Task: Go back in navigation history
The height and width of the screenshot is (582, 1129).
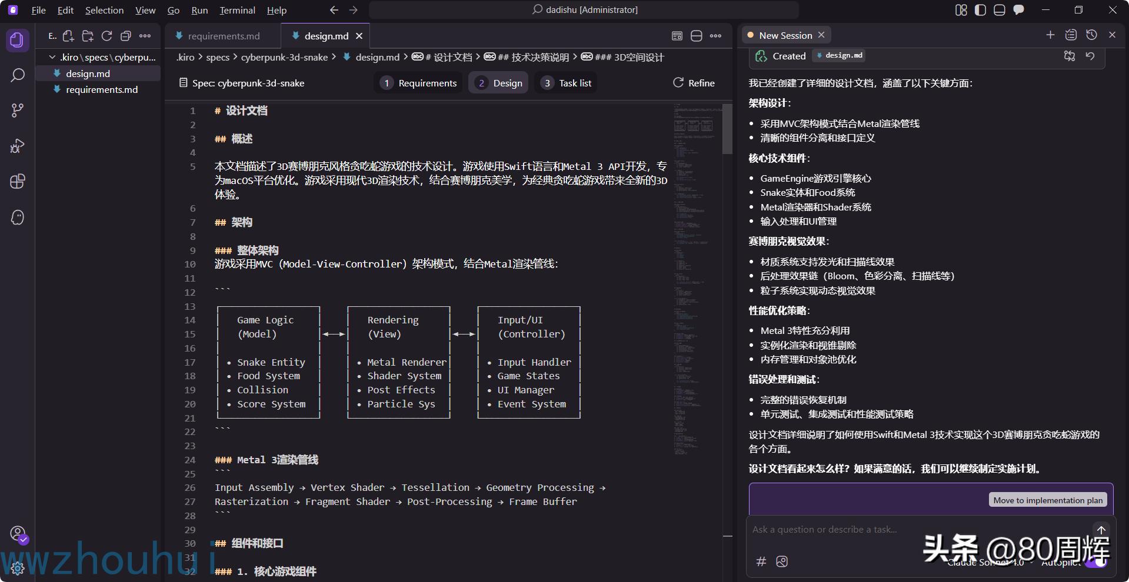Action: click(334, 10)
